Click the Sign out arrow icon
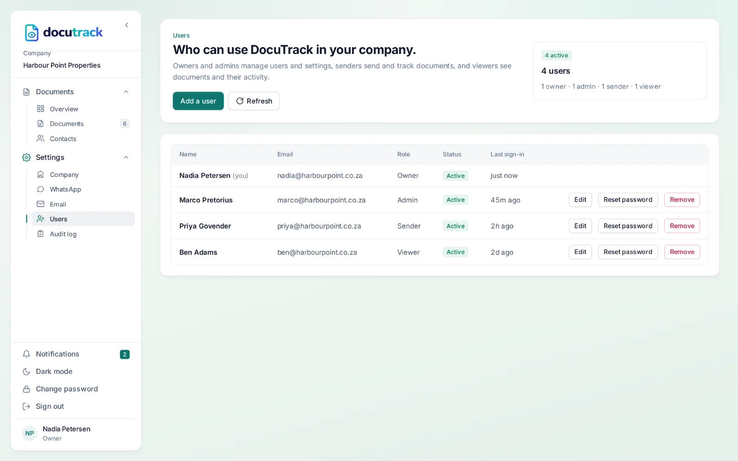 point(26,407)
